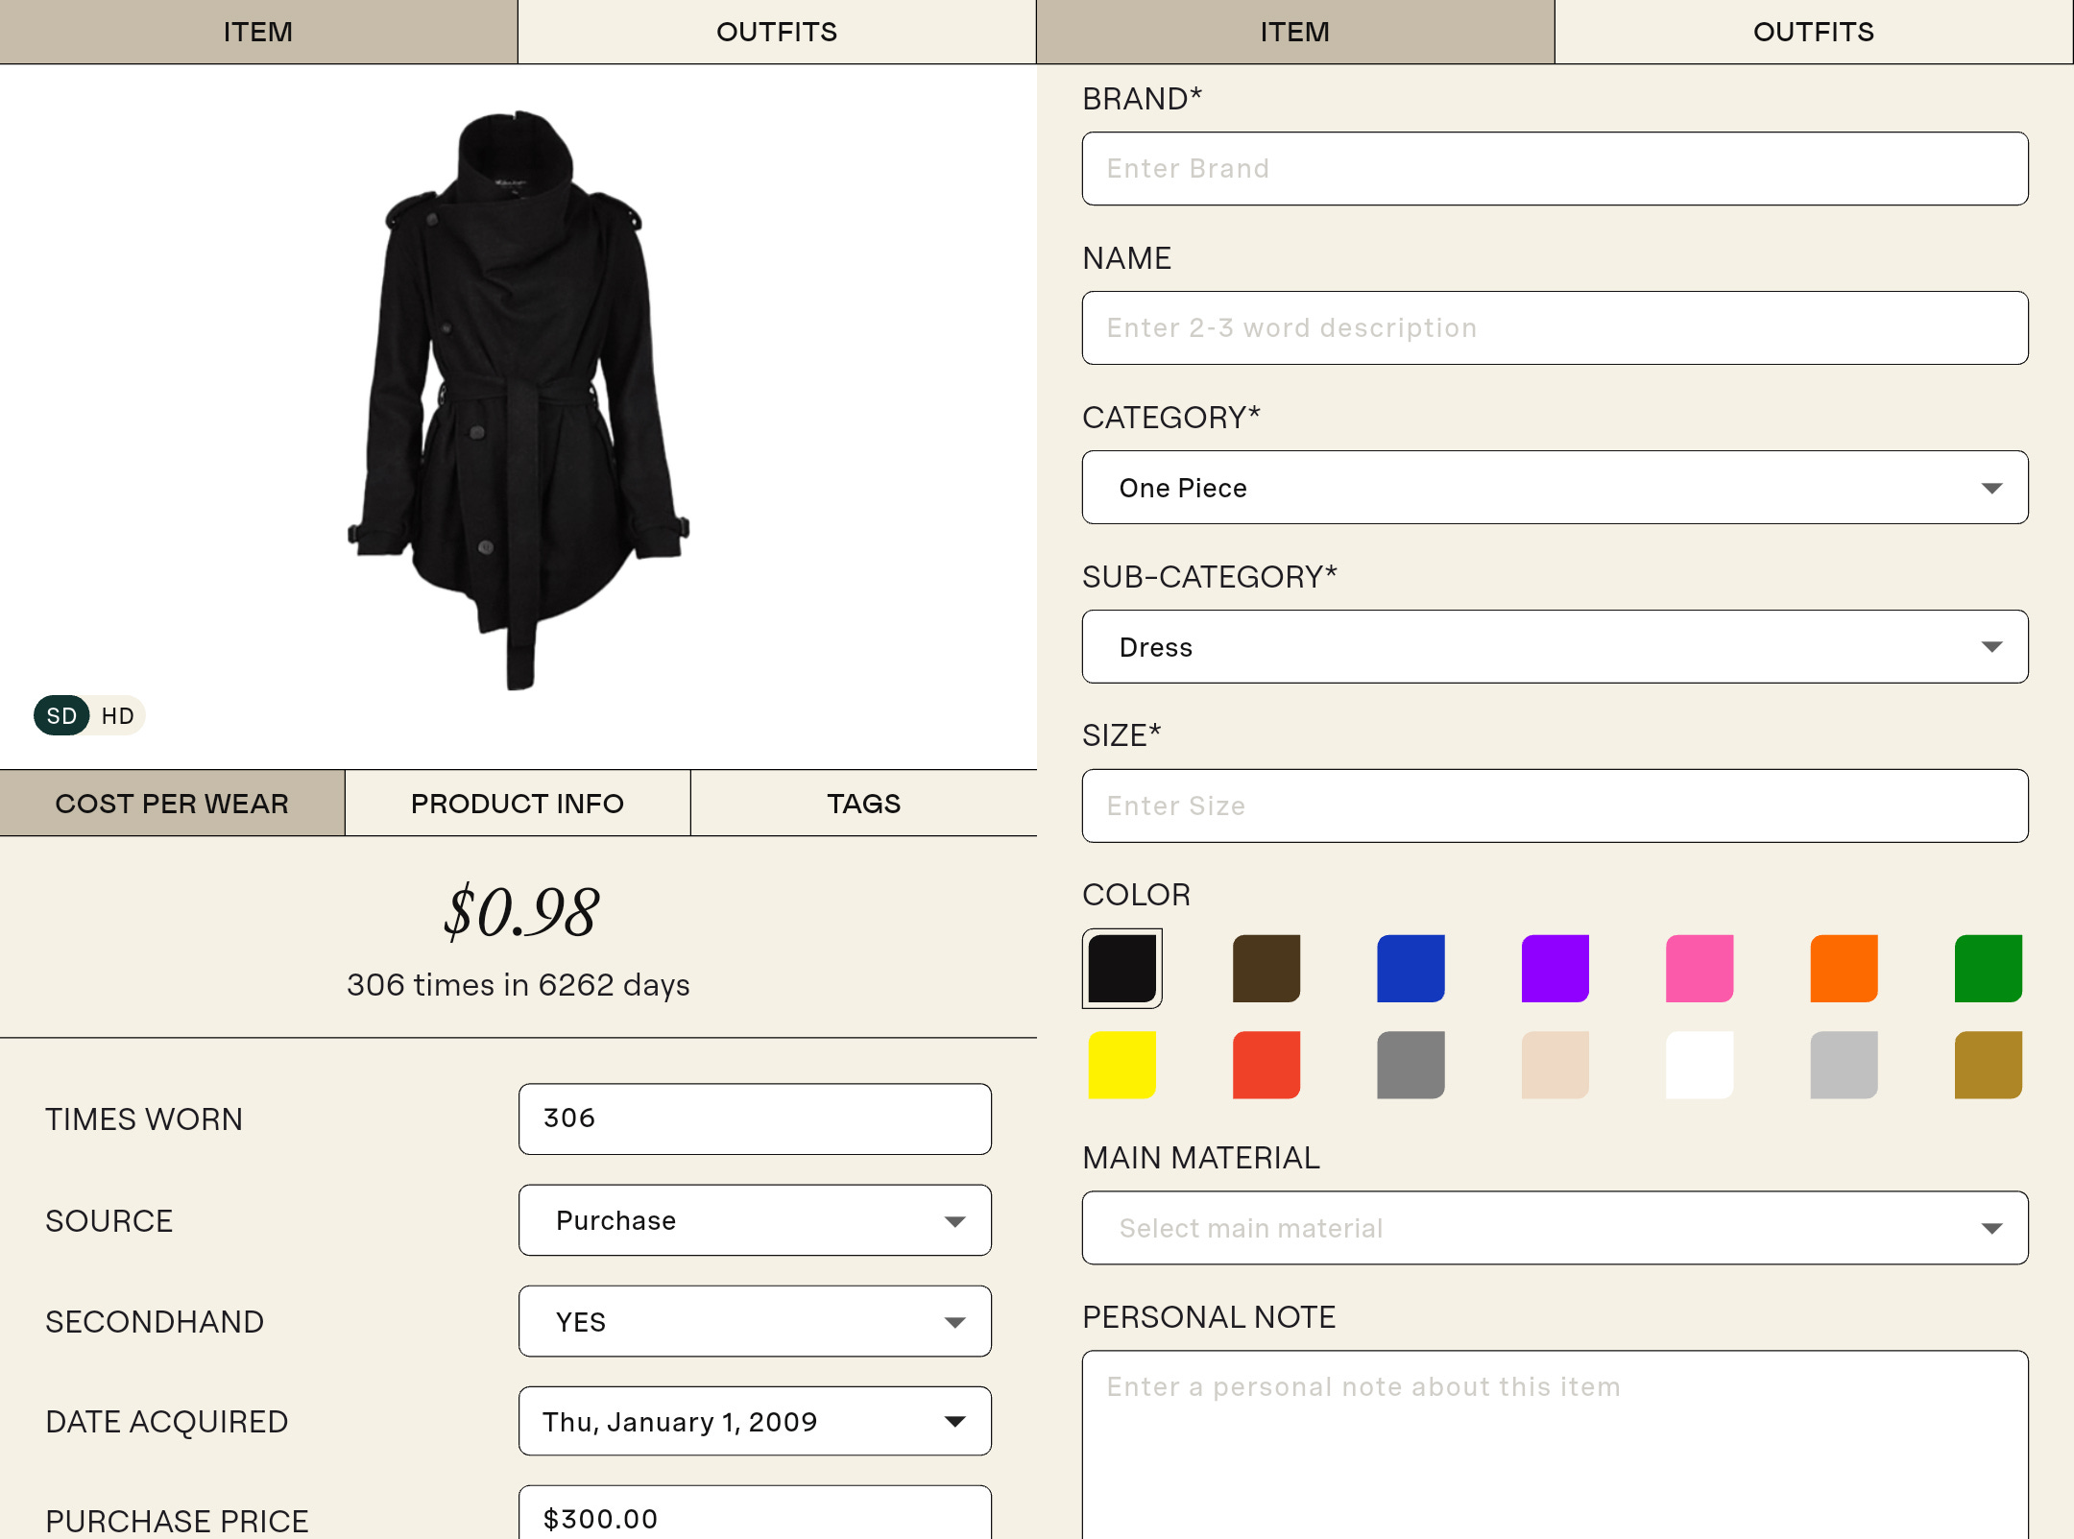Open the Category dropdown showing One Piece
The height and width of the screenshot is (1539, 2074).
(1554, 488)
